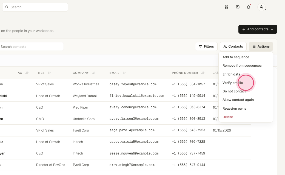Click the plus icon on Add contacts
The width and height of the screenshot is (285, 175).
pos(244,29)
